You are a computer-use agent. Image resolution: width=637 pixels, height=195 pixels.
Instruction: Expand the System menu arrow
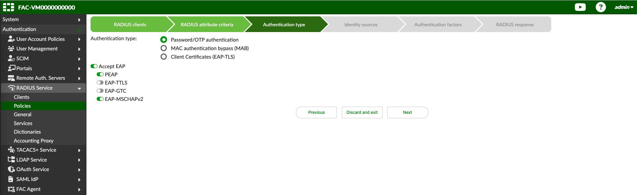tap(79, 20)
